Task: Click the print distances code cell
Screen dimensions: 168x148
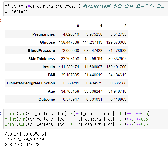Action: tap(86, 119)
